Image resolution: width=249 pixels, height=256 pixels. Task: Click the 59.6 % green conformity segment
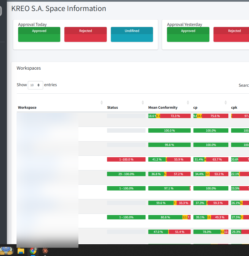[x=161, y=203]
